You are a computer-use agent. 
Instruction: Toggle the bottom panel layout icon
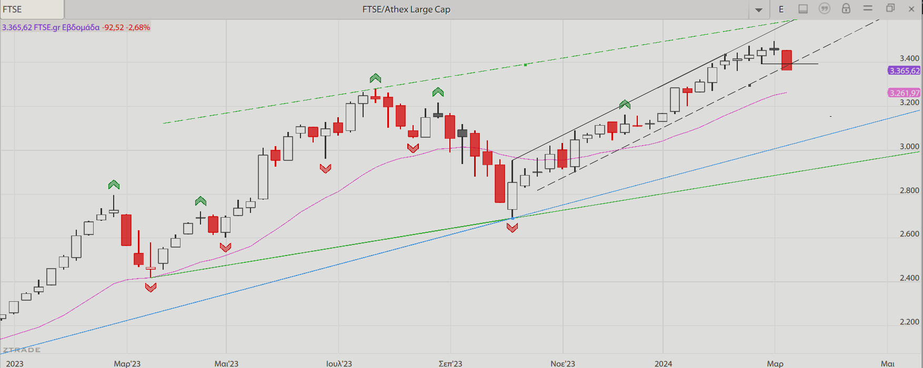(x=803, y=9)
